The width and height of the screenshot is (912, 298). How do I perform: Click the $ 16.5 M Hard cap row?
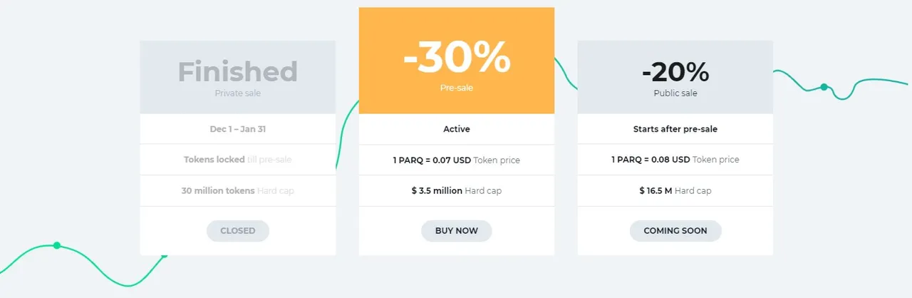(675, 190)
